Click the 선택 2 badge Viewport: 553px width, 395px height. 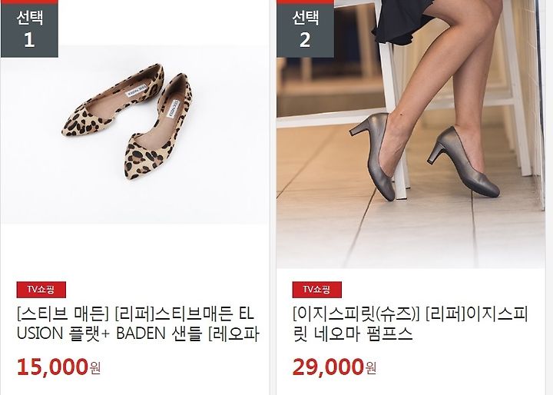[x=305, y=31]
